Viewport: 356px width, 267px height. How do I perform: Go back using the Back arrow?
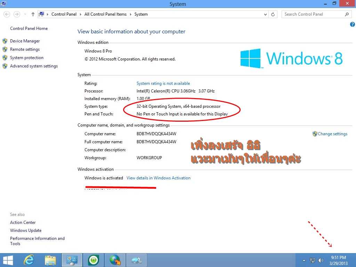coord(7,14)
